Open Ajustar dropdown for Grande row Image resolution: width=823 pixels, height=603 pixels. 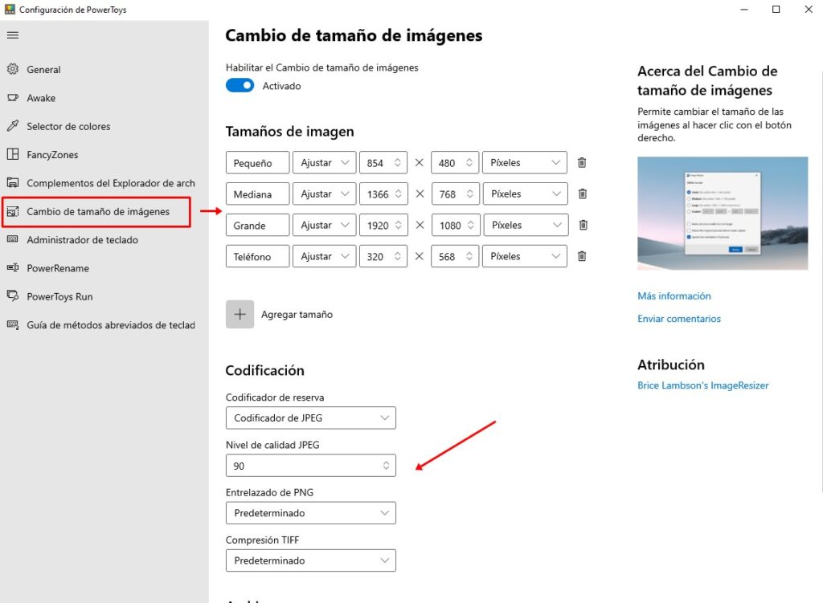tap(325, 225)
